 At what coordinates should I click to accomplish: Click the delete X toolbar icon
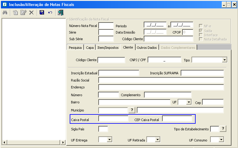coord(31,13)
